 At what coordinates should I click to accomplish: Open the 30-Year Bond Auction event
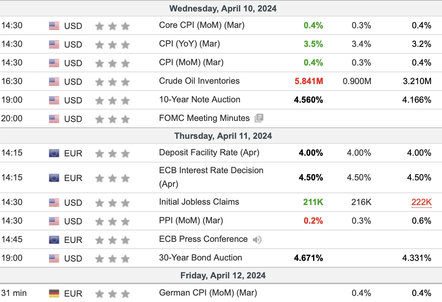pos(201,258)
